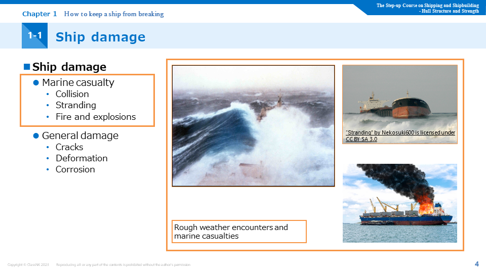Image resolution: width=486 pixels, height=273 pixels.
Task: Click the slide page number 4
Action: [477, 264]
